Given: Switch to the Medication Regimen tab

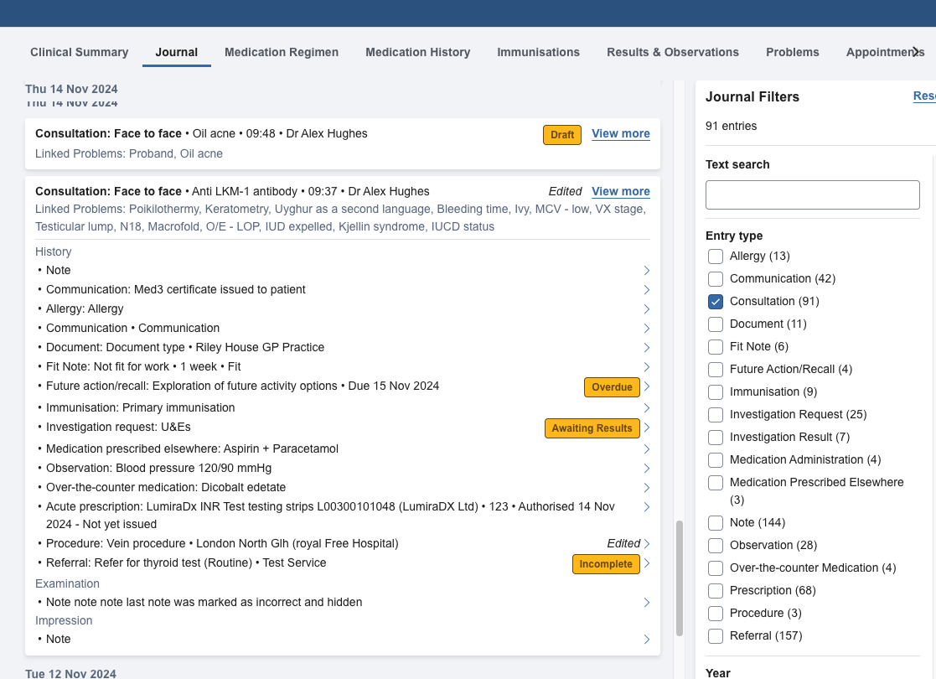Looking at the screenshot, I should point(282,52).
